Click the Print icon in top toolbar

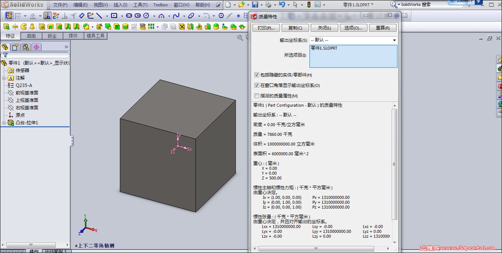coord(268,4)
